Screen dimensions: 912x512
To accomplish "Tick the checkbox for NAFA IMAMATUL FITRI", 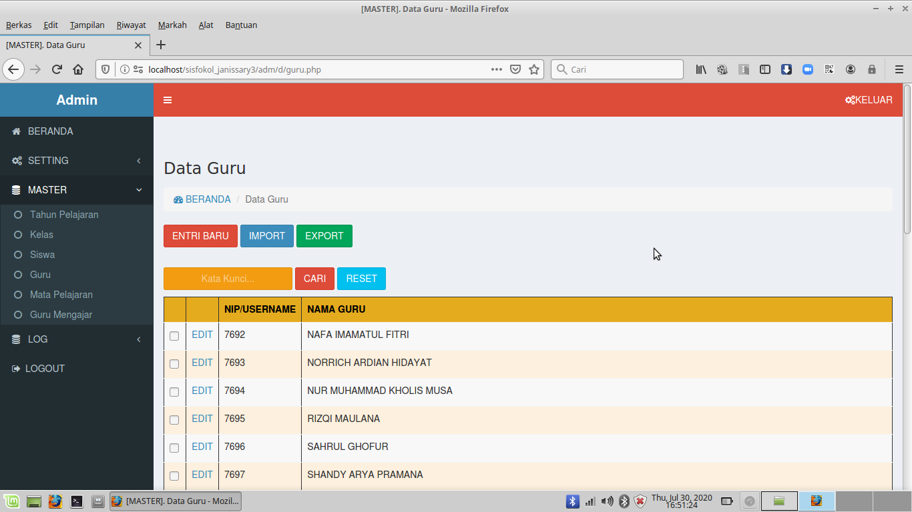I will click(x=174, y=336).
